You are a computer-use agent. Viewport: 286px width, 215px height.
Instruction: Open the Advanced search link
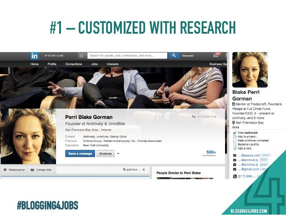click(x=187, y=56)
